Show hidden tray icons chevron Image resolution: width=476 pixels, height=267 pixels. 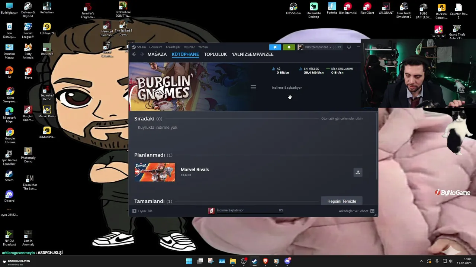click(421, 261)
